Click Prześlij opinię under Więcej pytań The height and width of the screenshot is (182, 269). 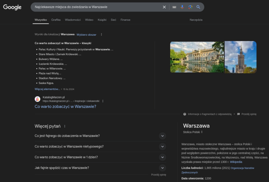[x=159, y=175]
